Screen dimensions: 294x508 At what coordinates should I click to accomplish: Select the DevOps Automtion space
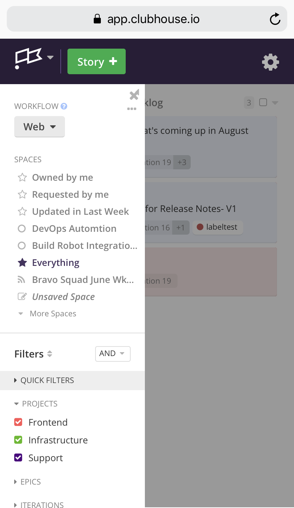[x=74, y=229]
